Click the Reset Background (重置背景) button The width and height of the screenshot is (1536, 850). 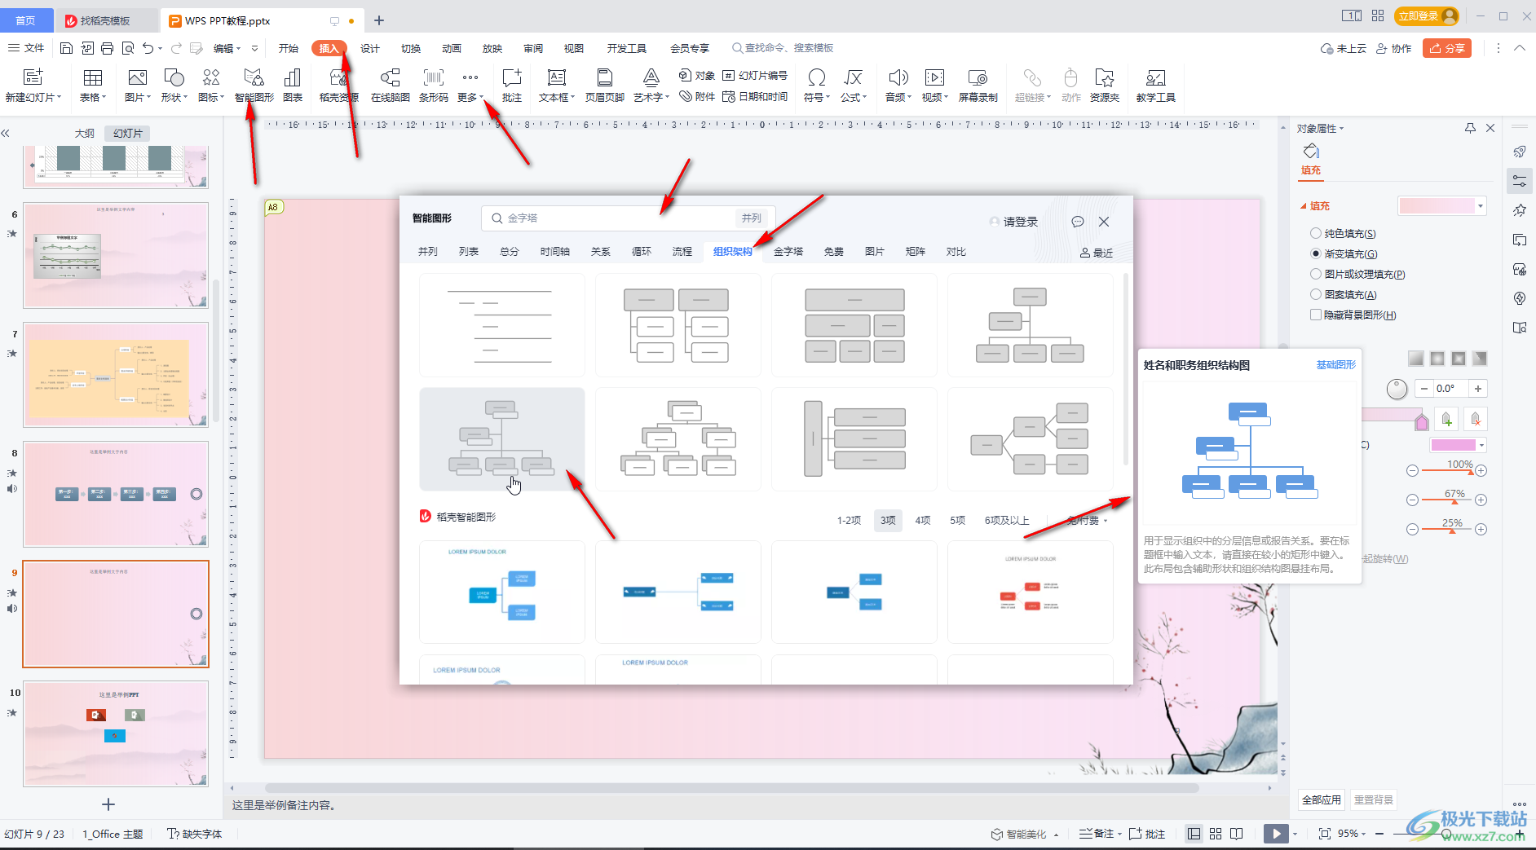tap(1374, 799)
